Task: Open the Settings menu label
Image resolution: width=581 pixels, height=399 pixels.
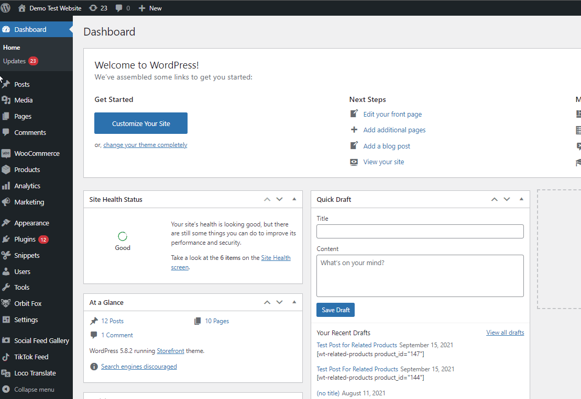Action: (x=26, y=320)
